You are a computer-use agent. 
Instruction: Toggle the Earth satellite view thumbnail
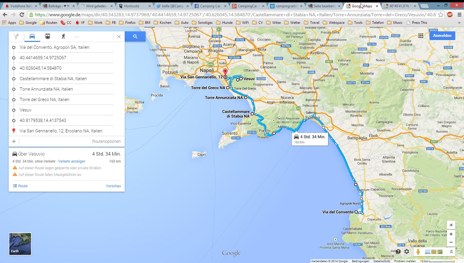[20, 244]
